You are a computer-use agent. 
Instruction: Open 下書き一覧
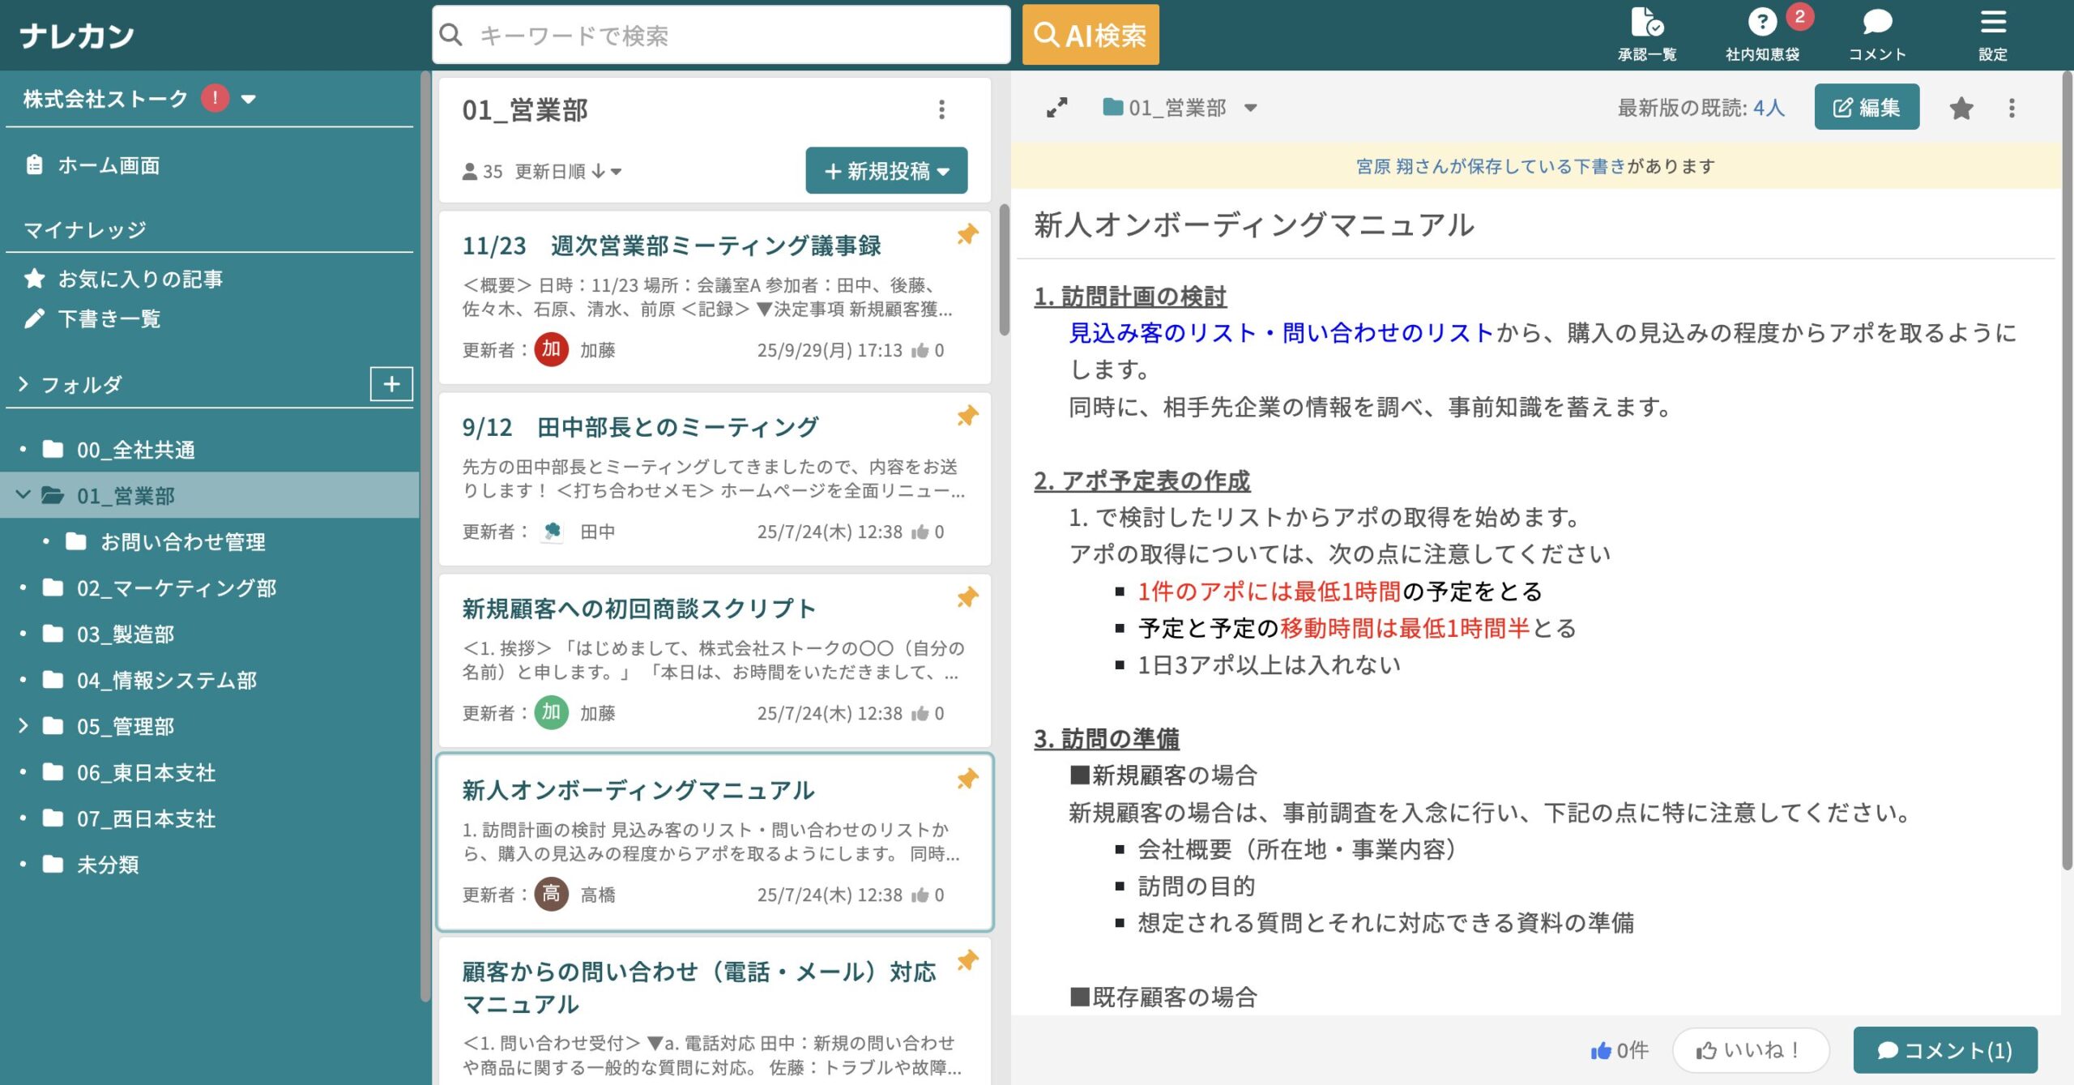pyautogui.click(x=93, y=318)
